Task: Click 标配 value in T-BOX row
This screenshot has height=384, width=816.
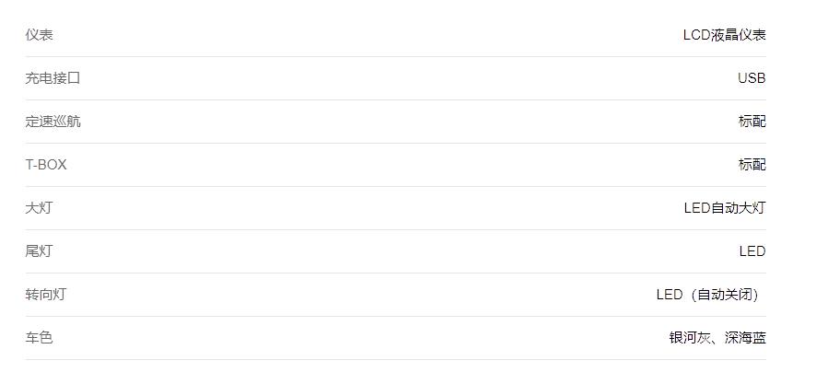Action: coord(752,165)
